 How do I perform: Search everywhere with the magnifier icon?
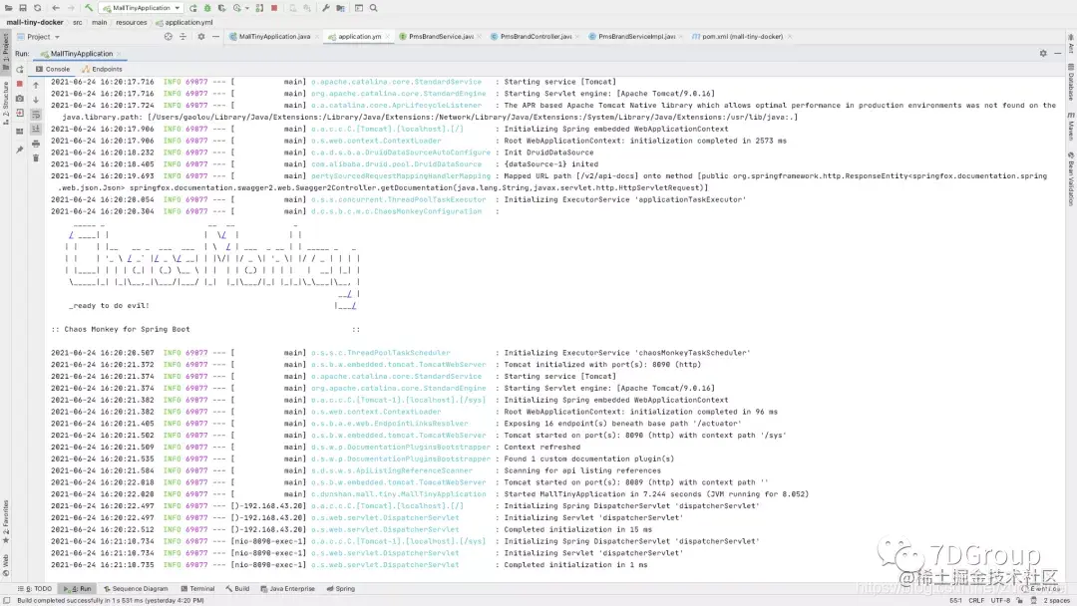(x=374, y=8)
